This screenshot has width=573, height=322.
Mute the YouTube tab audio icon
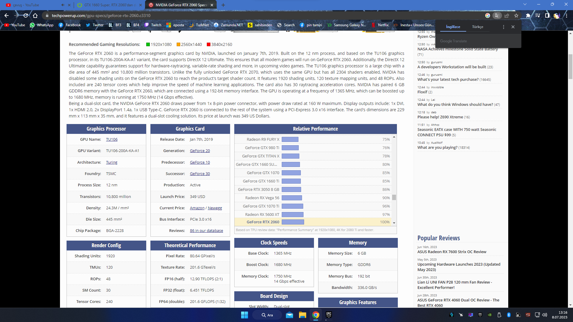[x=63, y=5]
